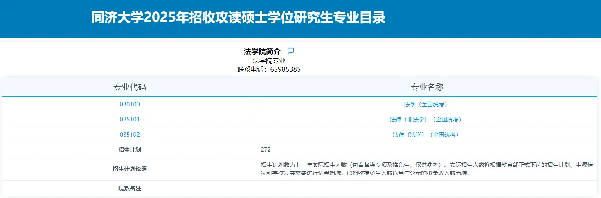Screen dimensions: 601x198
Task: Click the 法学院专业 text
Action: click(269, 61)
